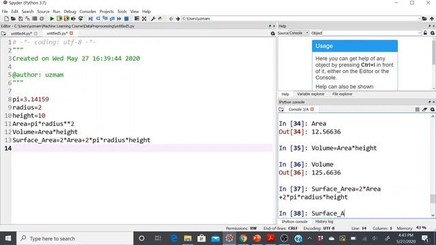Select the IPython console bottom tab
Screen dimensions: 436x245
pos(294,222)
